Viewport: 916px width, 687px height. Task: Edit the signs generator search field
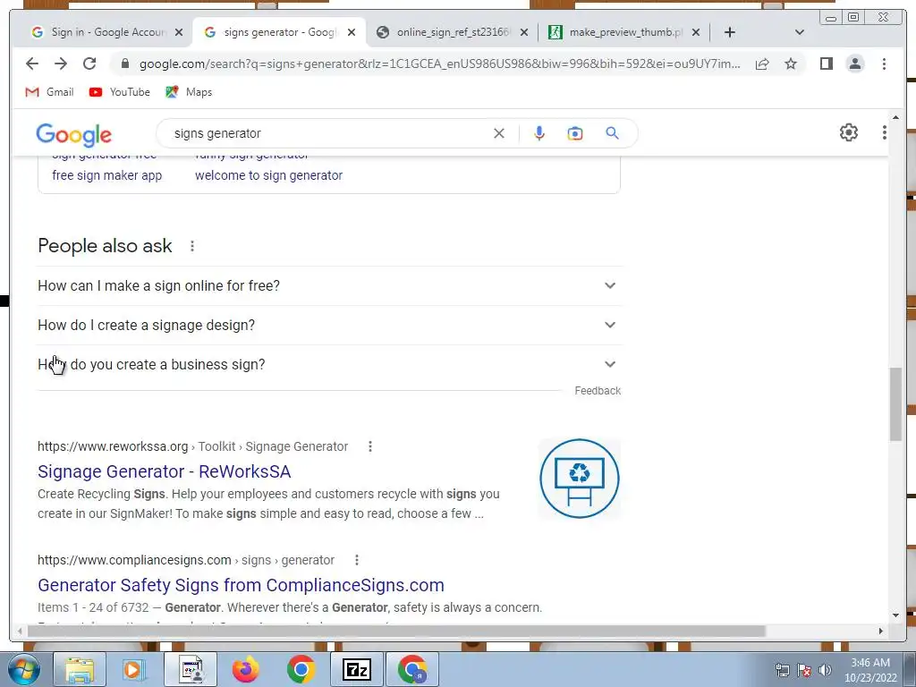tap(327, 133)
